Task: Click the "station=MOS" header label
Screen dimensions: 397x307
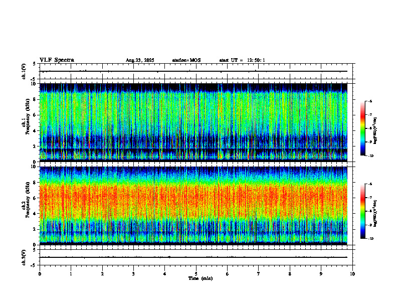Action: point(186,60)
